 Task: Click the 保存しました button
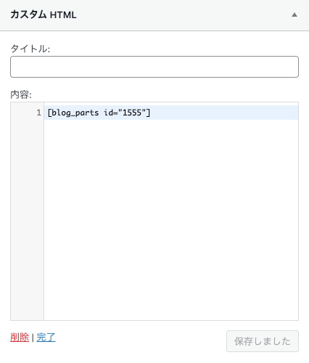(x=263, y=341)
